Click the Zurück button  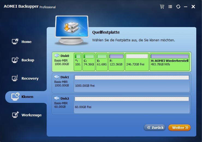pyautogui.click(x=155, y=128)
